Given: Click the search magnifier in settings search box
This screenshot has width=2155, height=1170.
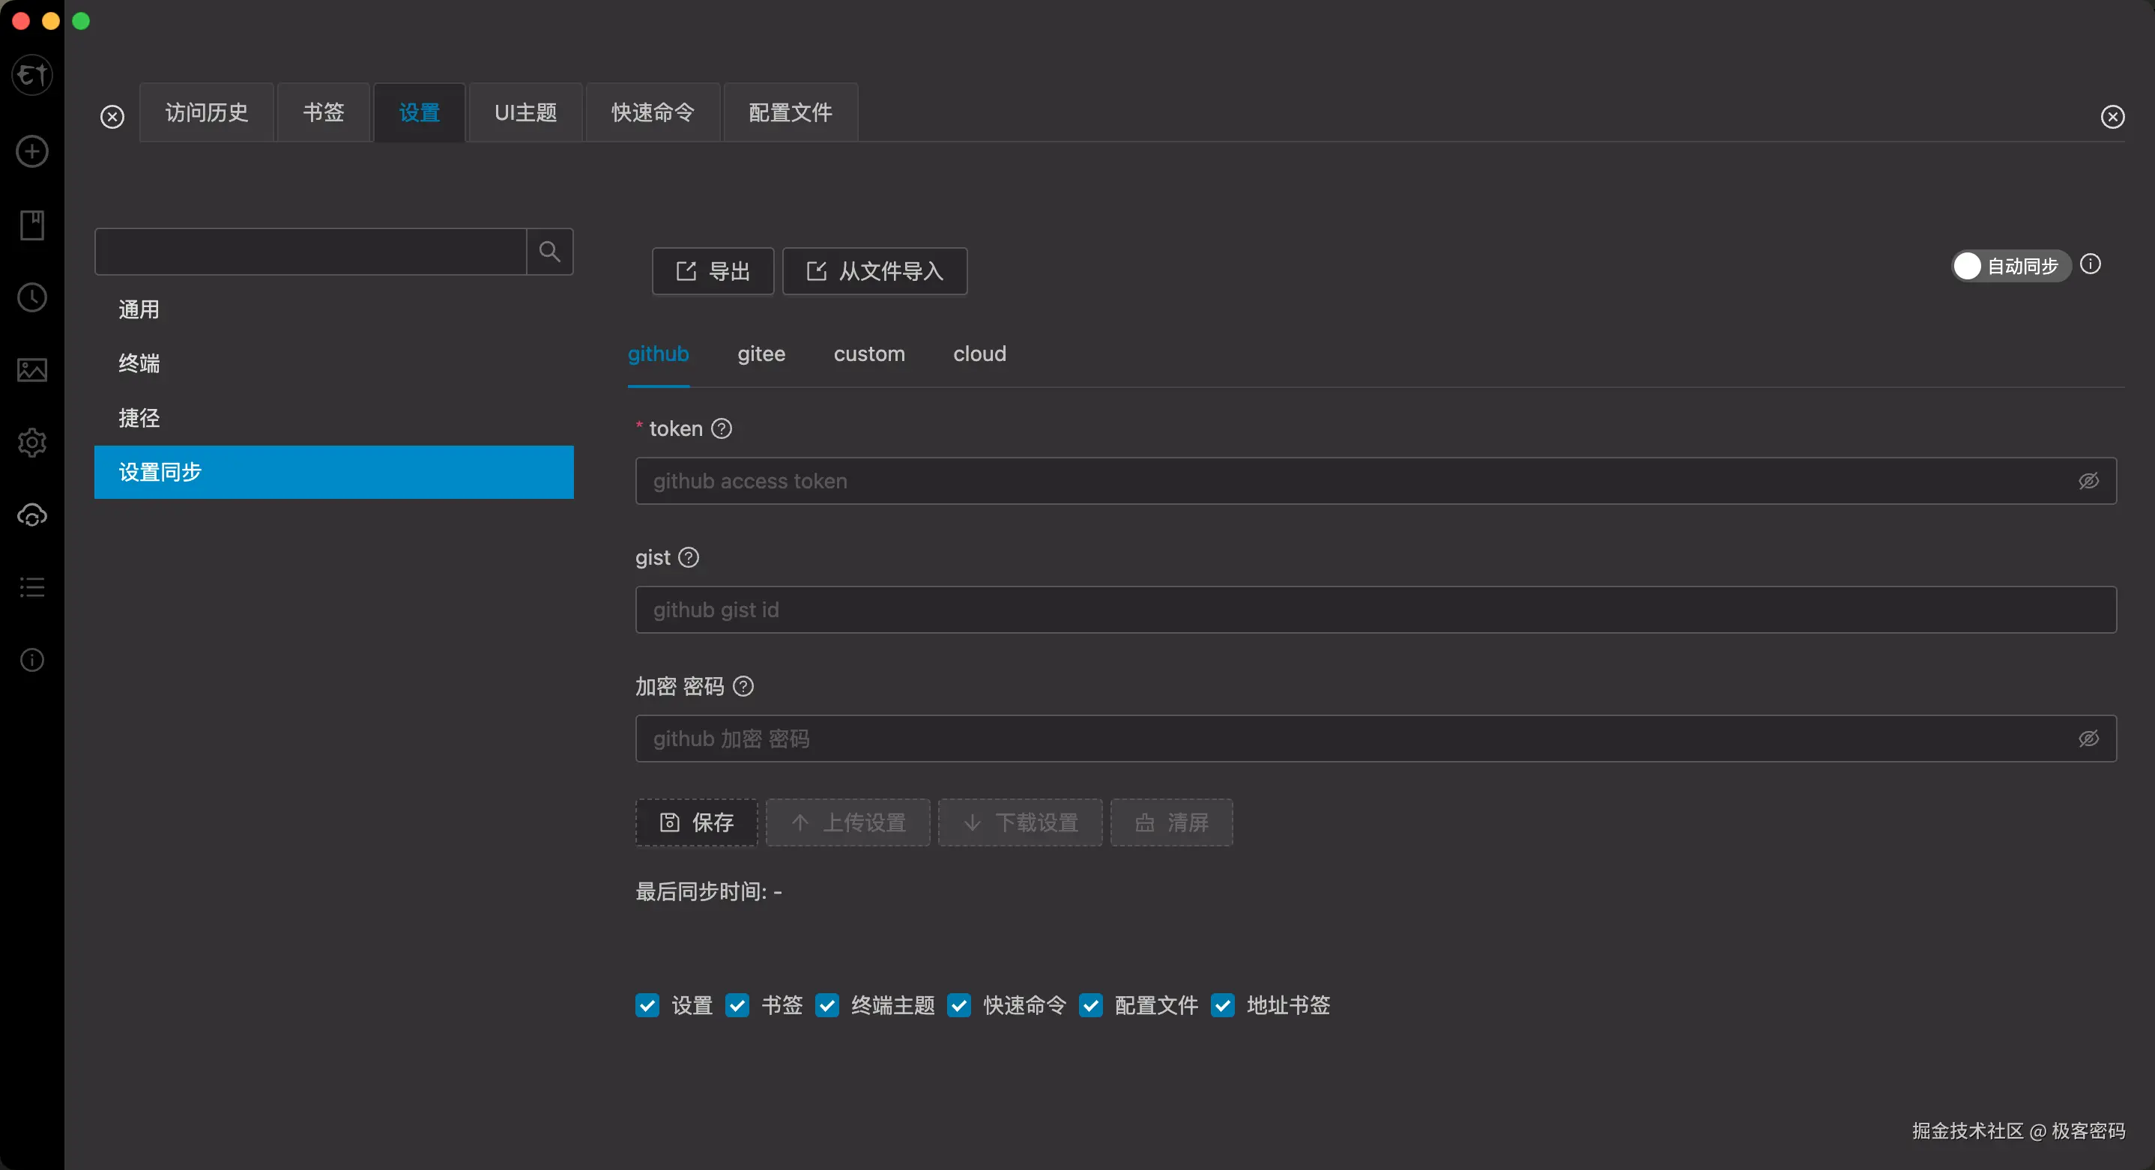Looking at the screenshot, I should (x=550, y=251).
